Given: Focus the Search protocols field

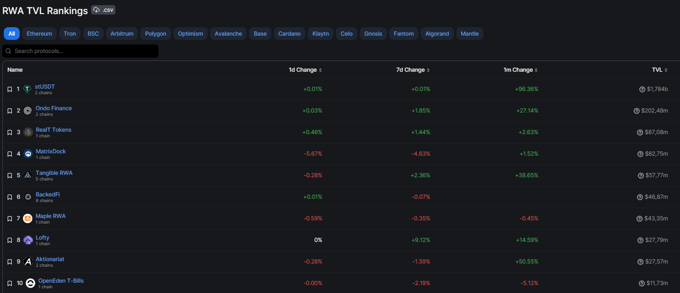Looking at the screenshot, I should tap(80, 51).
